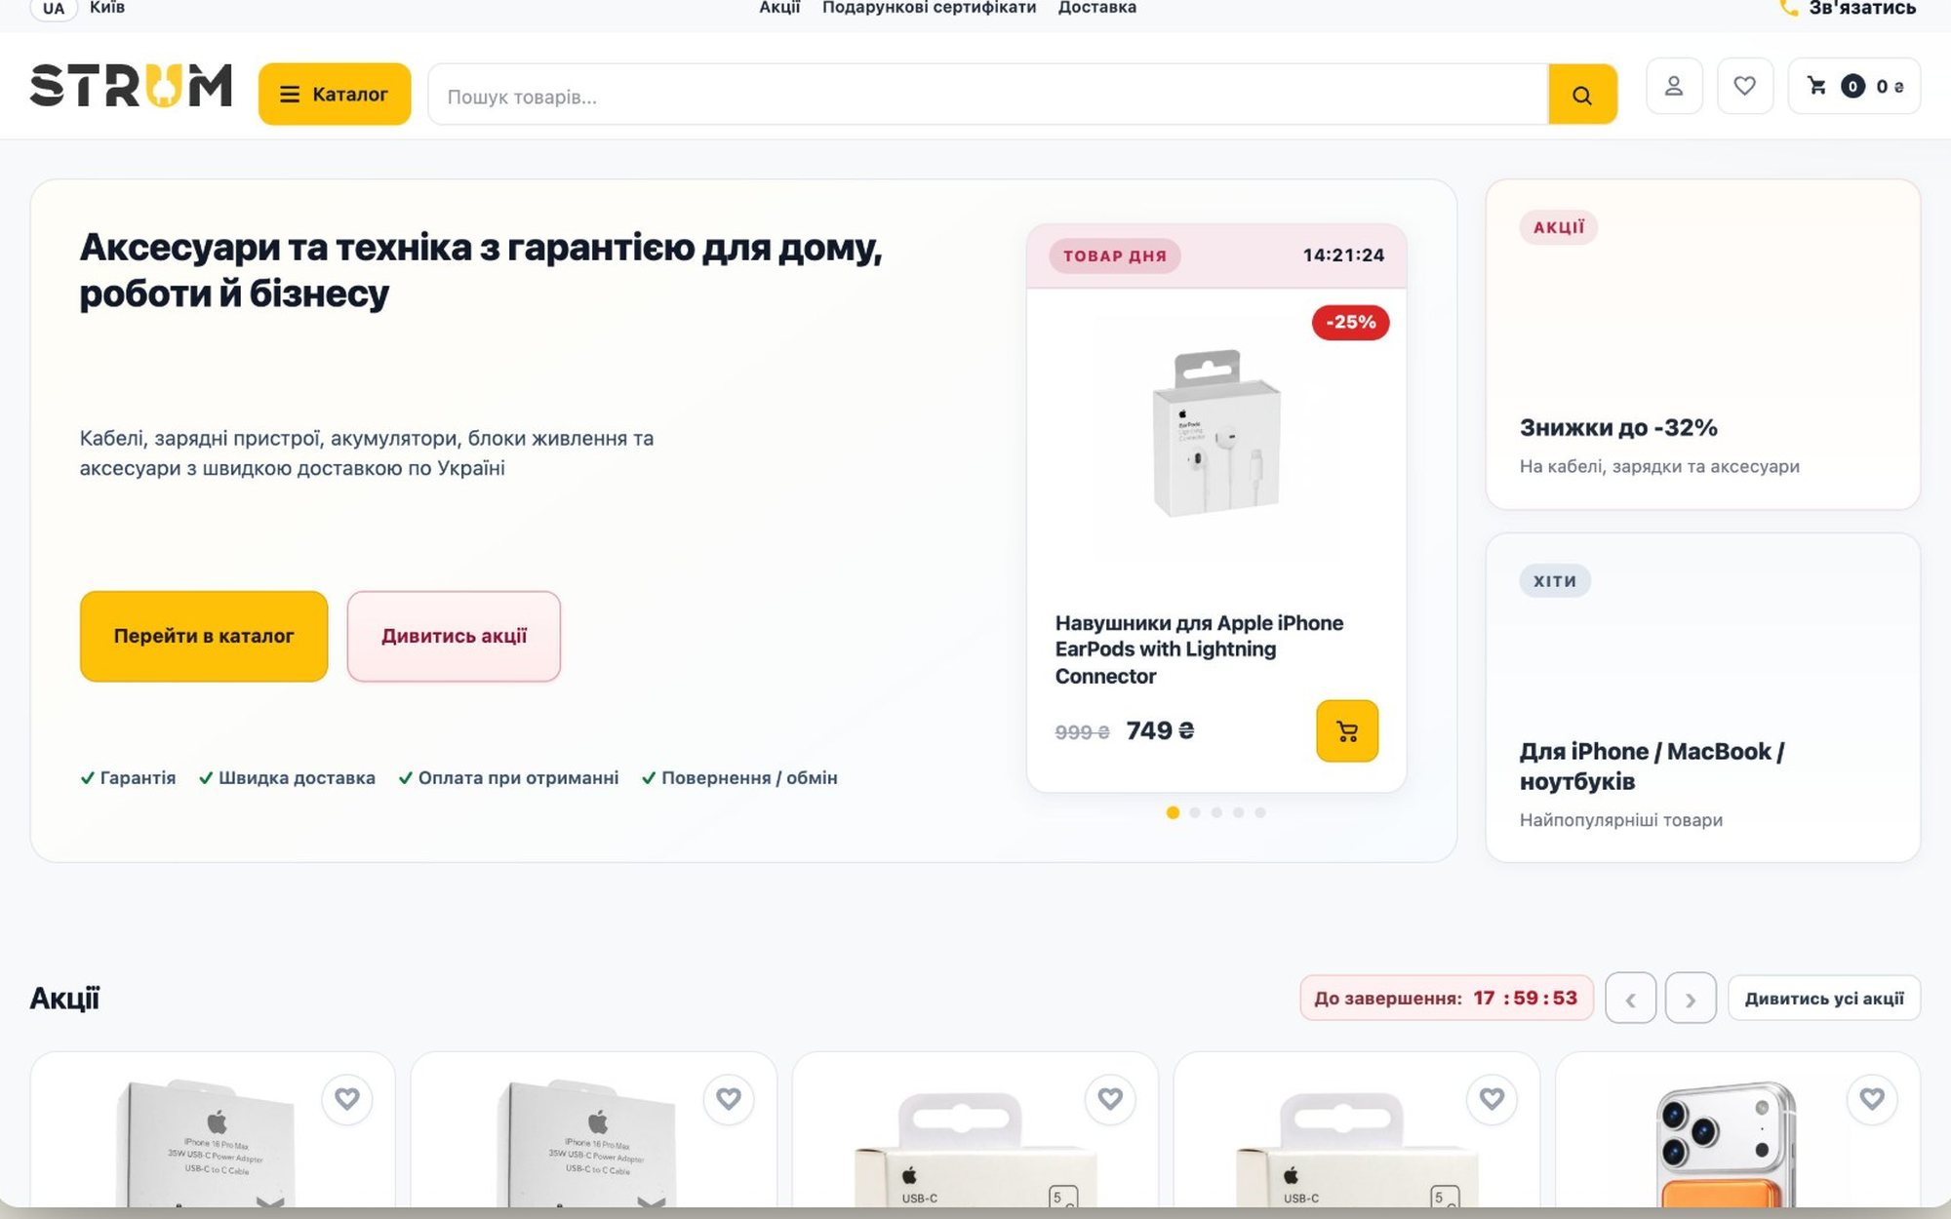Open the shopping cart with 0 ₴
The height and width of the screenshot is (1219, 1951).
pyautogui.click(x=1853, y=86)
